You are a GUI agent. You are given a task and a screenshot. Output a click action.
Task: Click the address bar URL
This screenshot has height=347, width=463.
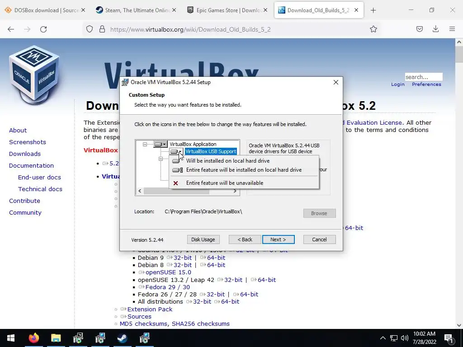click(x=190, y=29)
